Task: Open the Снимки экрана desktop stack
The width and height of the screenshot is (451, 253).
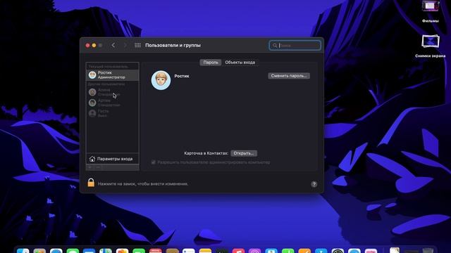Action: click(431, 46)
